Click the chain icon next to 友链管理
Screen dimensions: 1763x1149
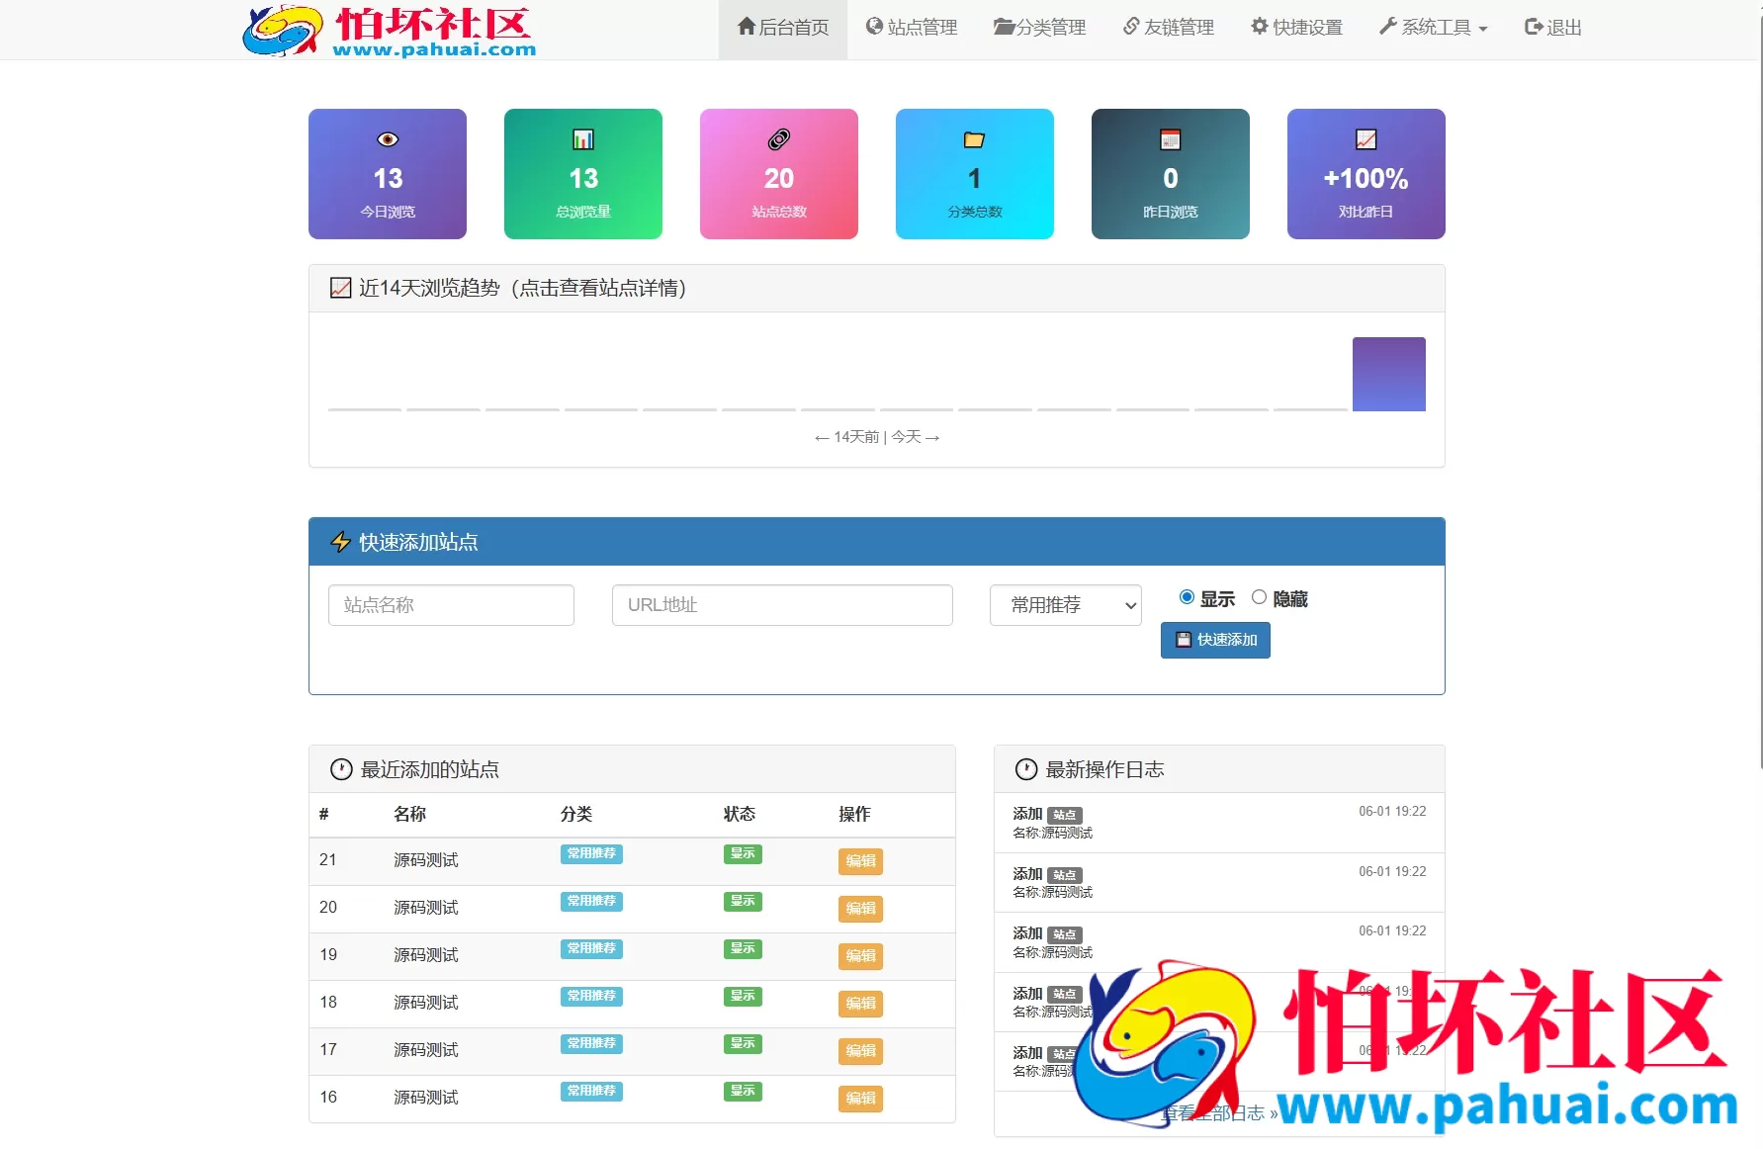click(1131, 27)
